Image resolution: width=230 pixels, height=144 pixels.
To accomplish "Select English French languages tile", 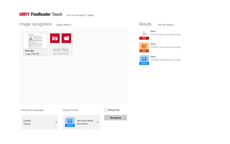I will [37, 122].
